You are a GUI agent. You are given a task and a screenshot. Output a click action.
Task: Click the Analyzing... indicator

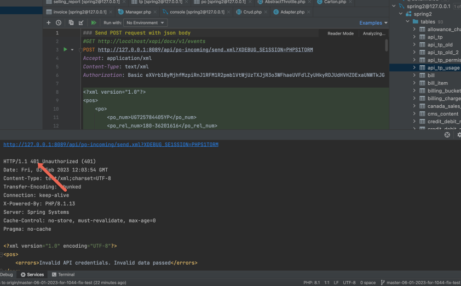(374, 33)
